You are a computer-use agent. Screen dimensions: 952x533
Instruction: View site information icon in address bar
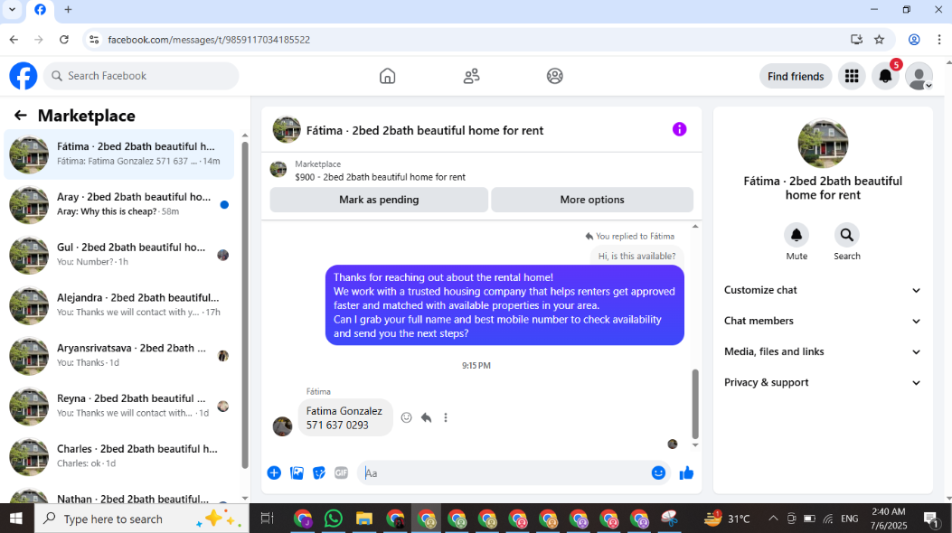pos(93,40)
